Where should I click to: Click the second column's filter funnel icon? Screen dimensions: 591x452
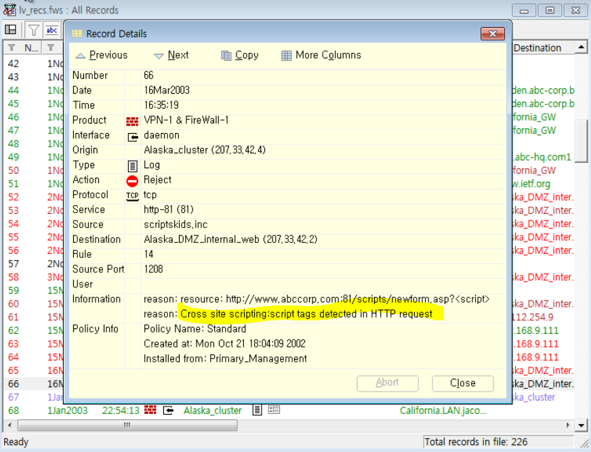coord(51,48)
